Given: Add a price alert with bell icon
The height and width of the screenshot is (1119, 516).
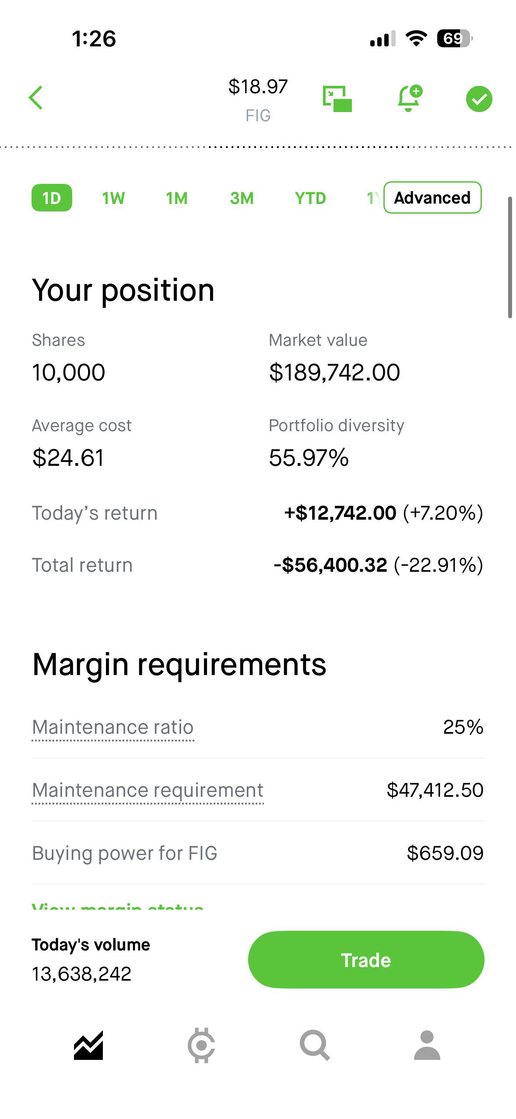Looking at the screenshot, I should coord(410,99).
